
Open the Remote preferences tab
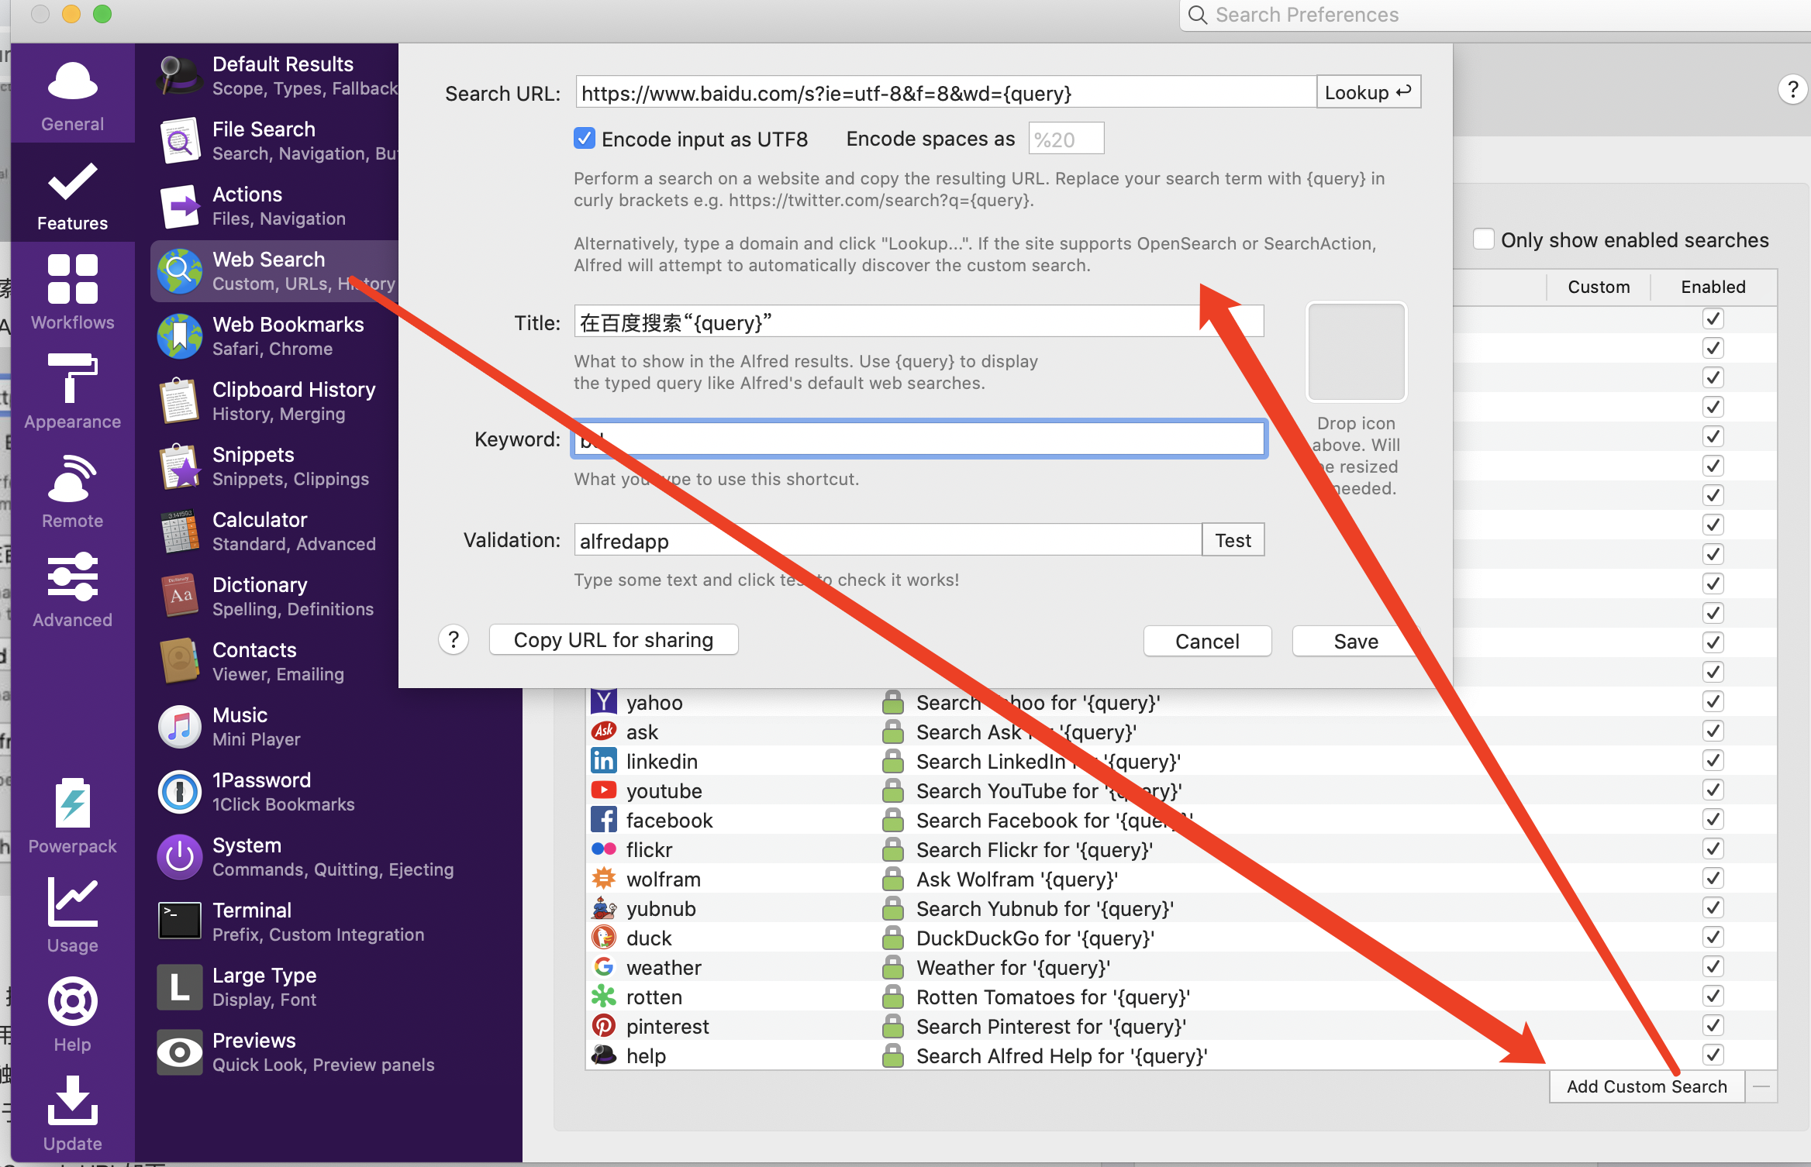pyautogui.click(x=72, y=490)
